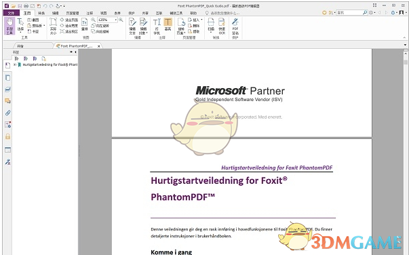Open the Scan dropdown button
Image resolution: width=409 pixels, height=255 pixels.
point(211,33)
